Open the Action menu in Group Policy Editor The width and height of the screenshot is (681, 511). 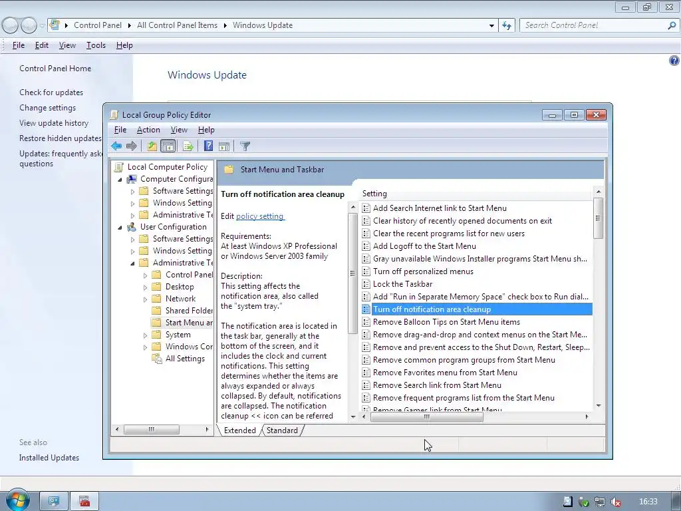(148, 130)
